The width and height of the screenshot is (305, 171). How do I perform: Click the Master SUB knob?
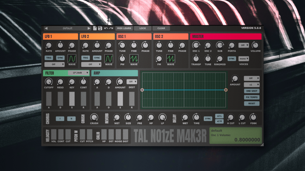(x=220, y=45)
